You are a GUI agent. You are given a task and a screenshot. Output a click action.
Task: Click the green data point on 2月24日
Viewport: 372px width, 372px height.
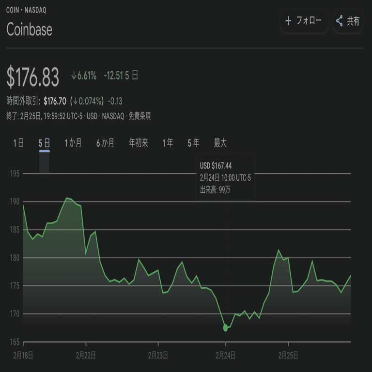pos(225,328)
